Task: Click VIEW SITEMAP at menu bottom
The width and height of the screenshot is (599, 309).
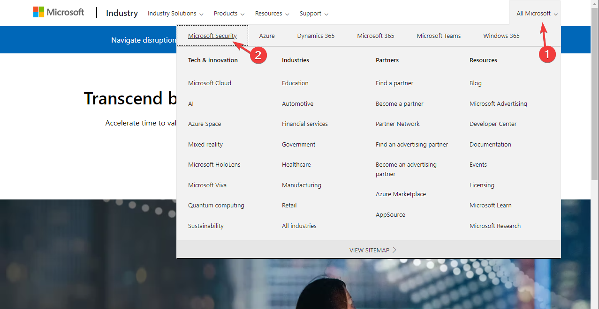Action: (373, 250)
